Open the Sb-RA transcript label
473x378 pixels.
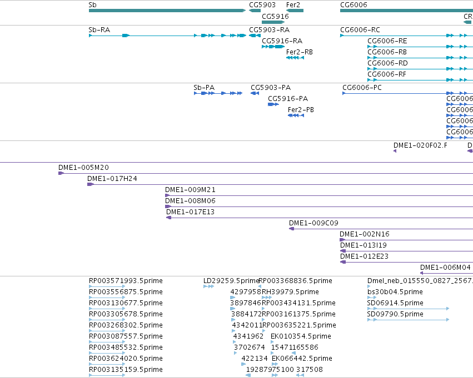pyautogui.click(x=99, y=30)
